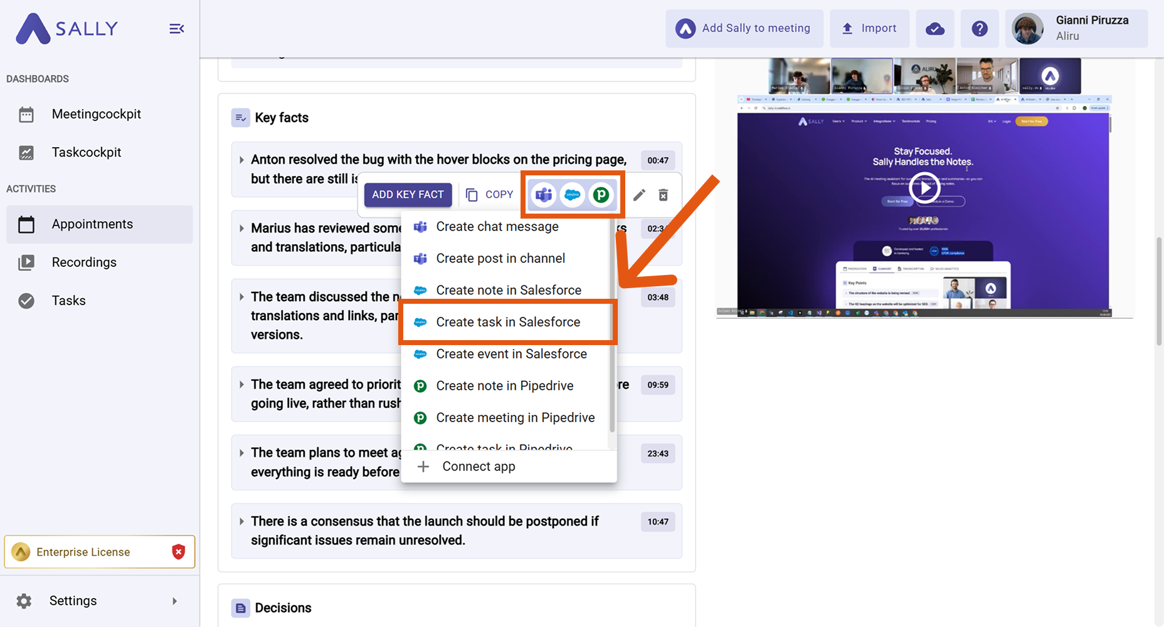This screenshot has height=627, width=1164.
Task: Expand the Settings submenu arrow
Action: pyautogui.click(x=174, y=601)
